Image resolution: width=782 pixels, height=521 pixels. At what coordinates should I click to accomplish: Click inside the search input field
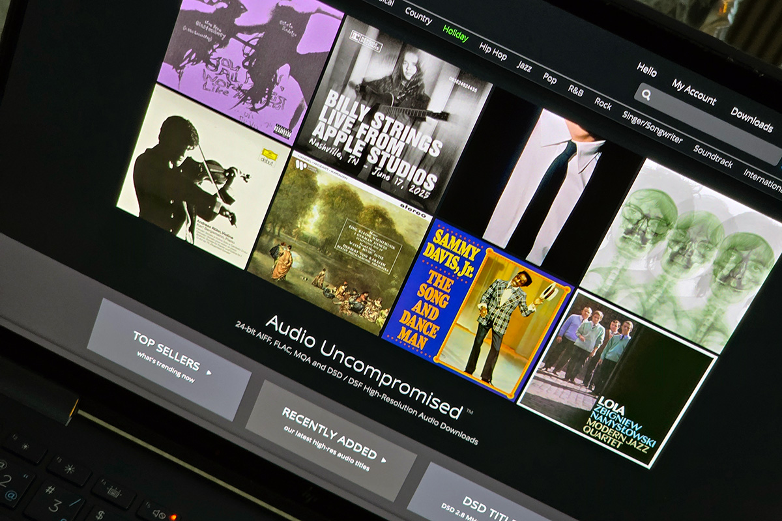coord(710,127)
